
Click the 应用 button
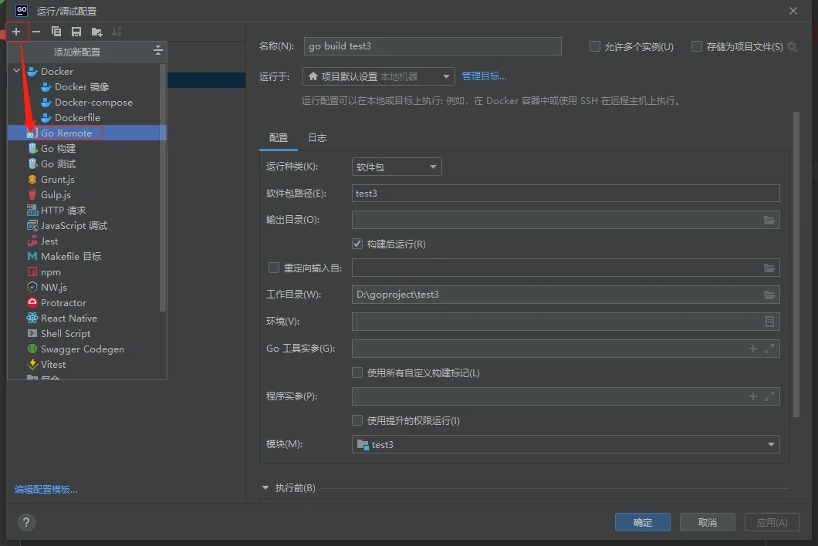[772, 522]
